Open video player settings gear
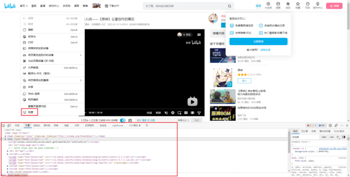 pos(173,113)
